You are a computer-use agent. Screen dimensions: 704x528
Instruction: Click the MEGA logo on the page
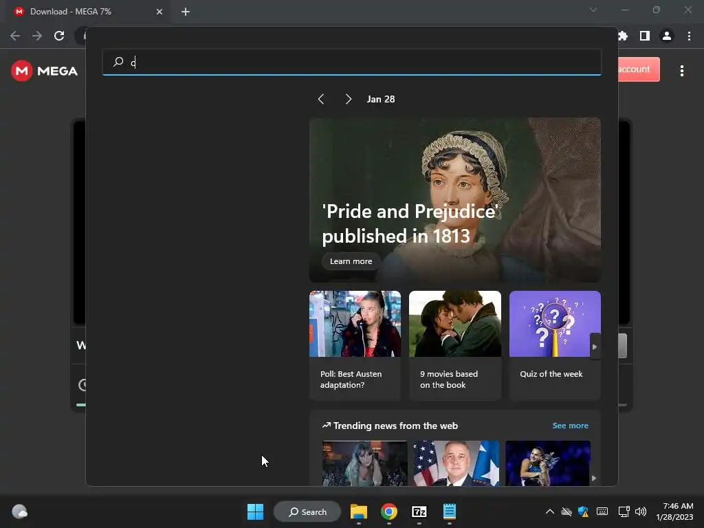(45, 71)
